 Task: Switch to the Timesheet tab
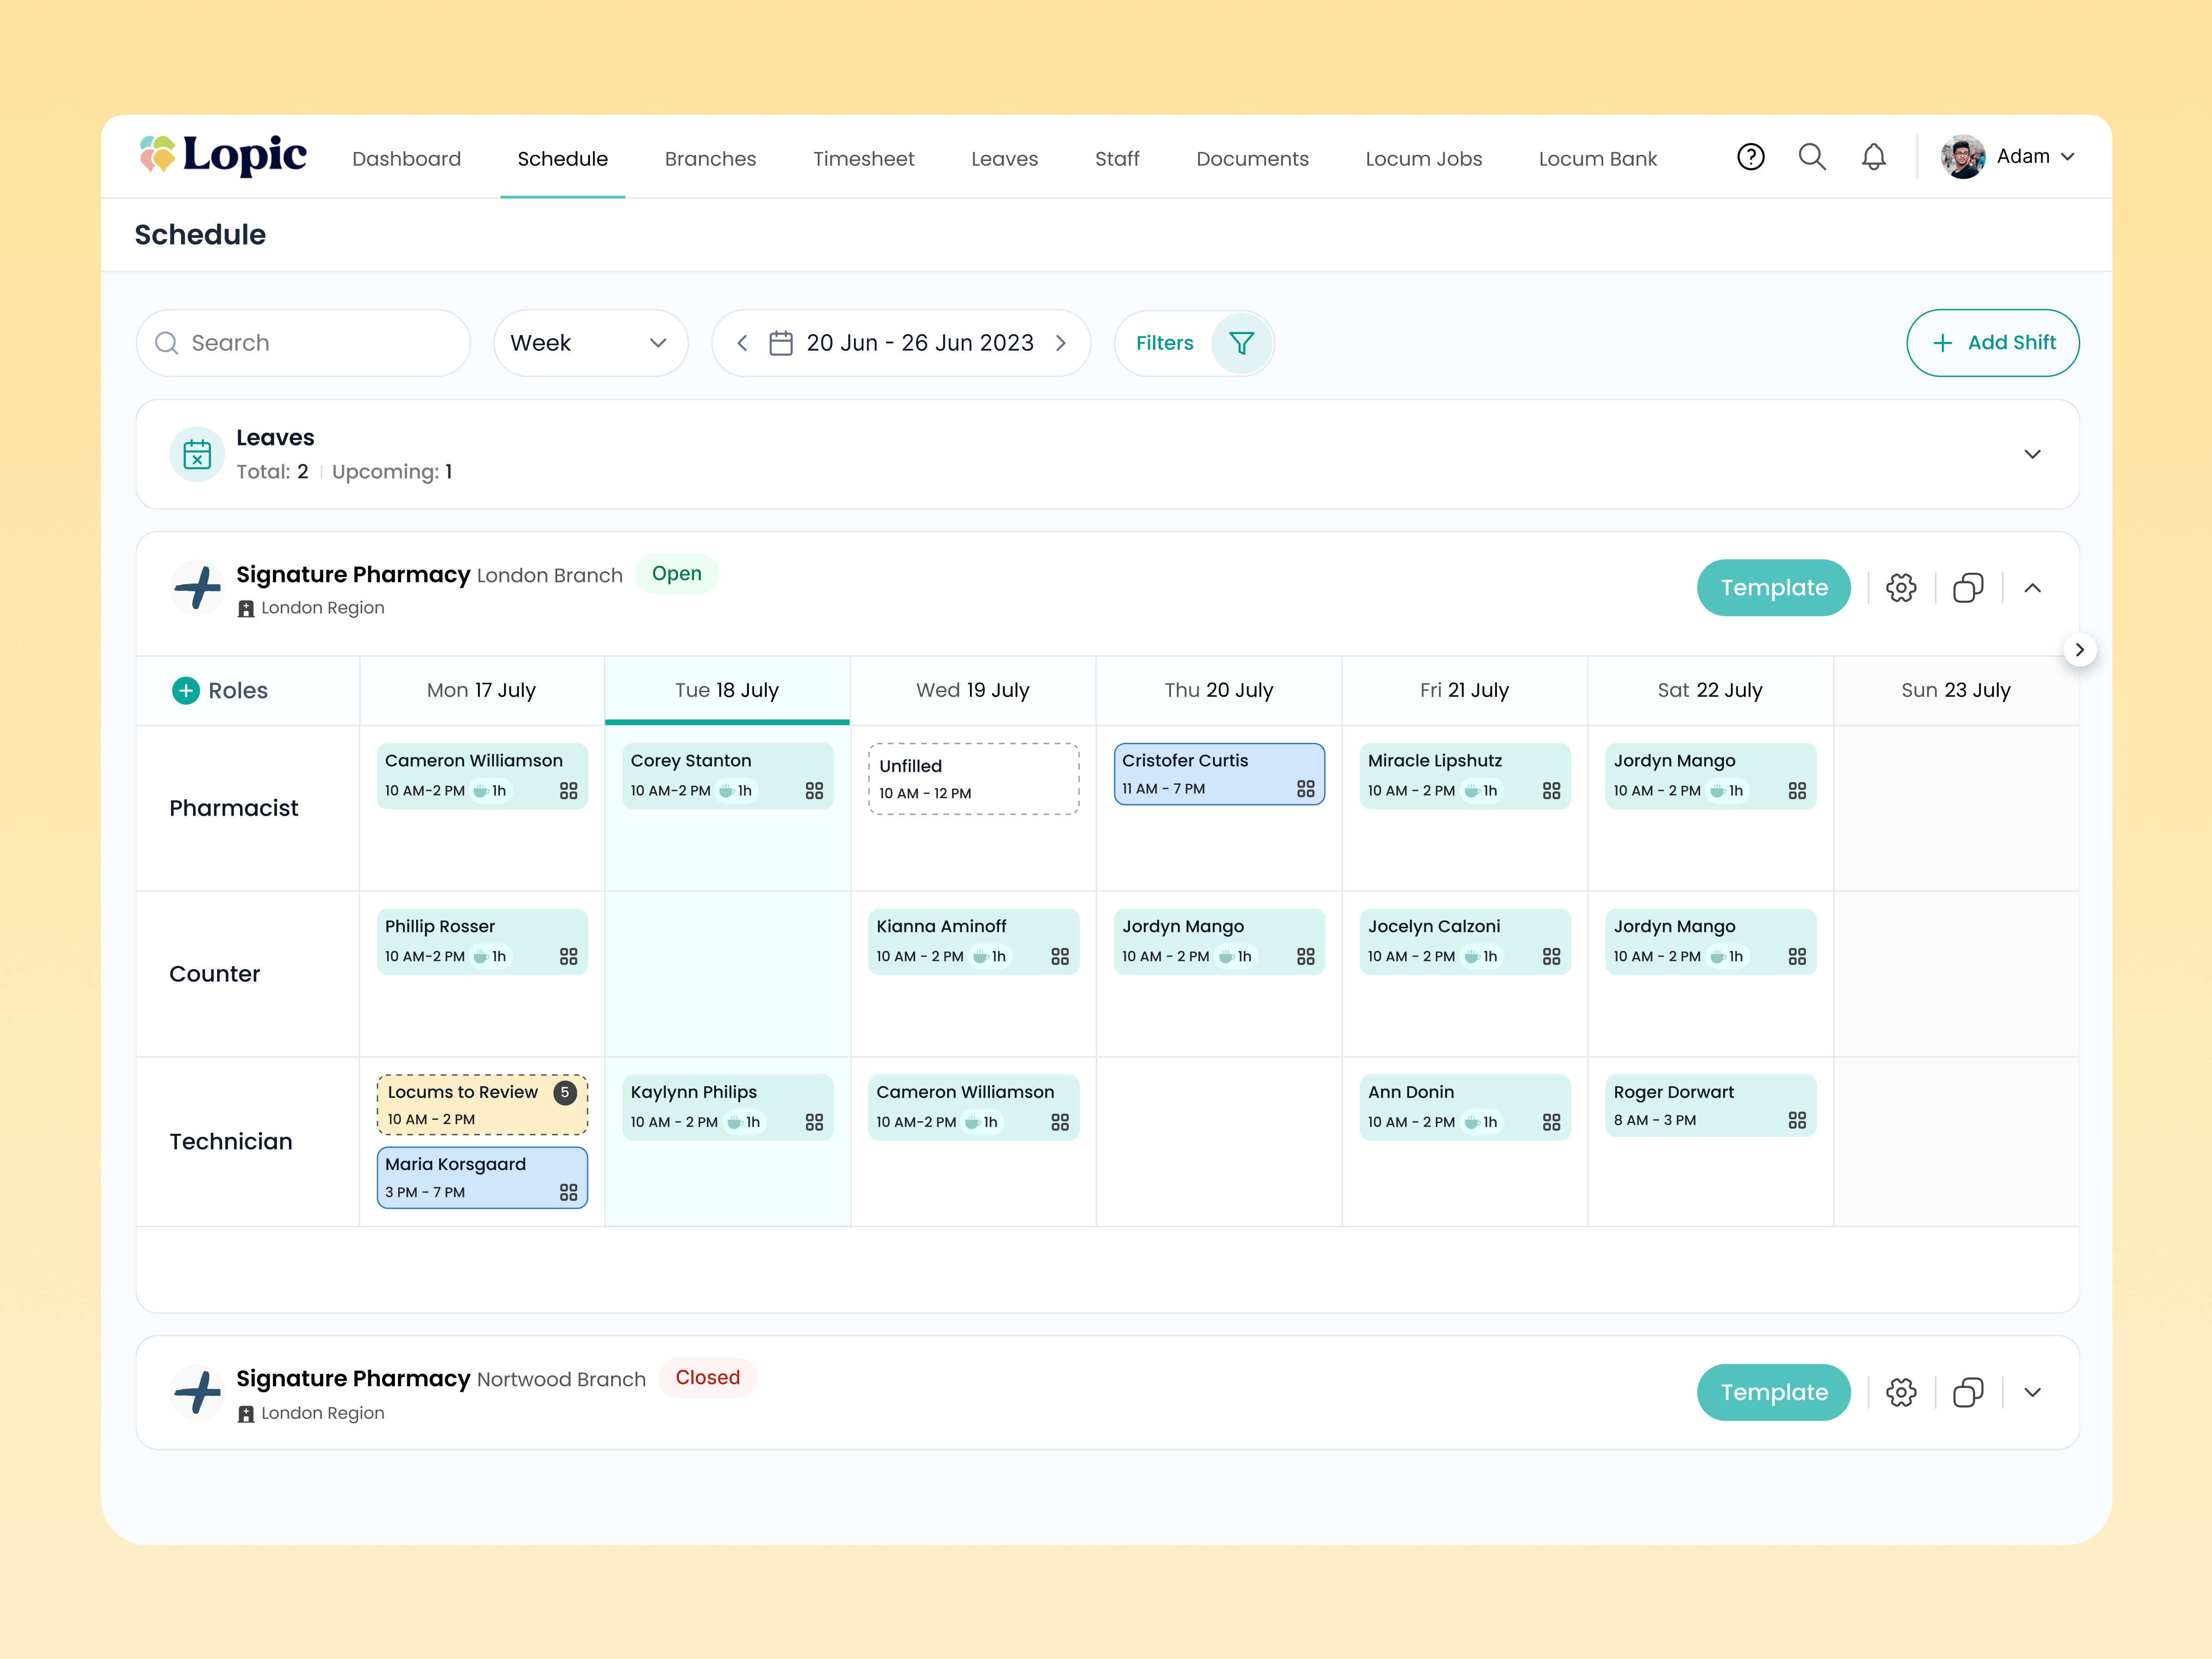pyautogui.click(x=863, y=158)
